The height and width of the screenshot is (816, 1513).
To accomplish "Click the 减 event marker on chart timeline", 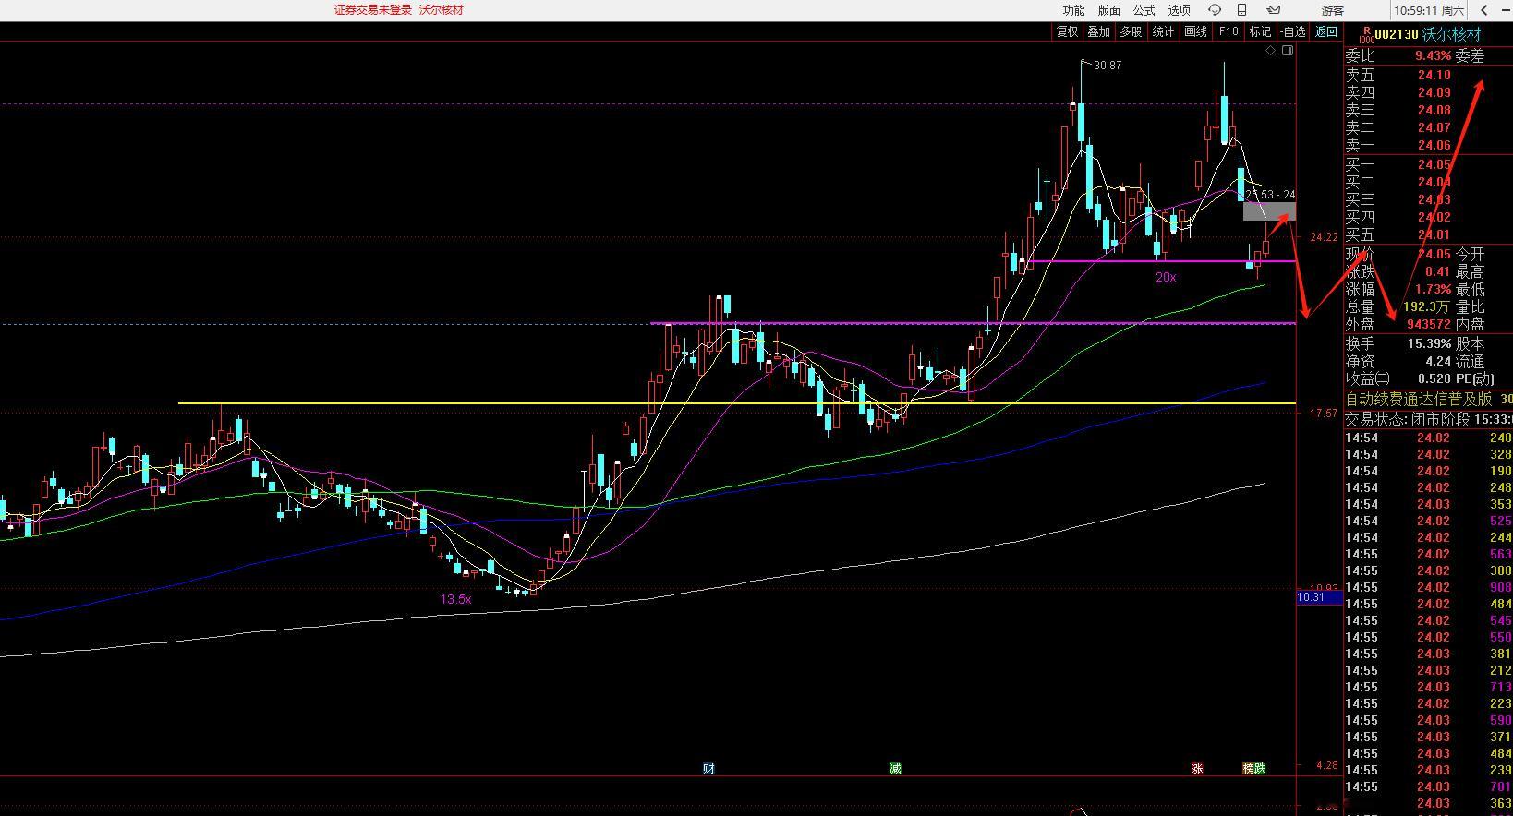I will [895, 768].
